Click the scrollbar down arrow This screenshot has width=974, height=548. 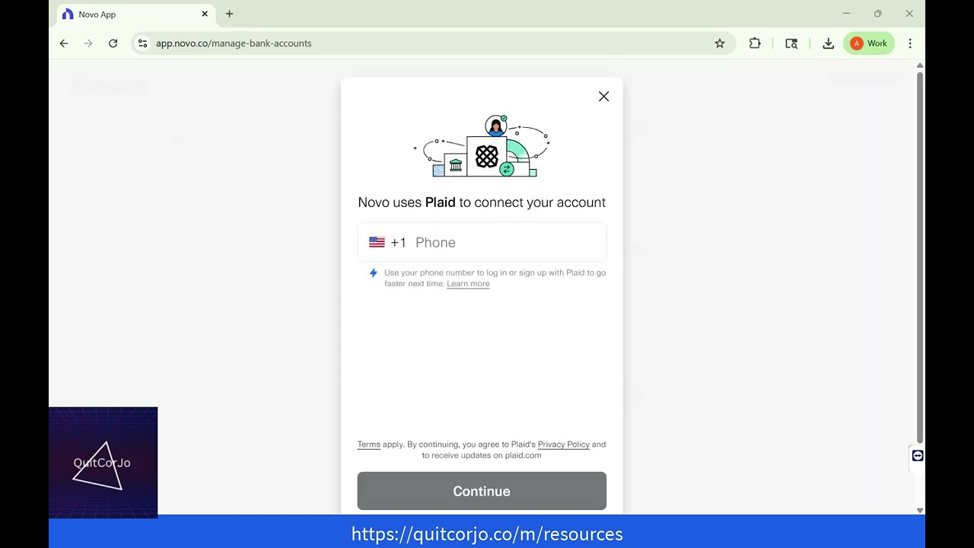[920, 510]
